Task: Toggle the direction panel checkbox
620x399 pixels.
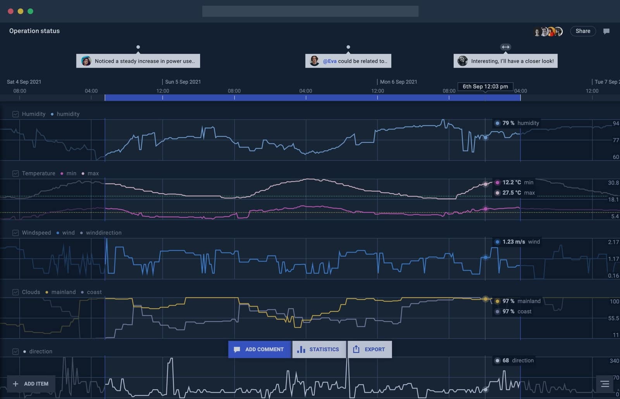Action: (x=15, y=351)
